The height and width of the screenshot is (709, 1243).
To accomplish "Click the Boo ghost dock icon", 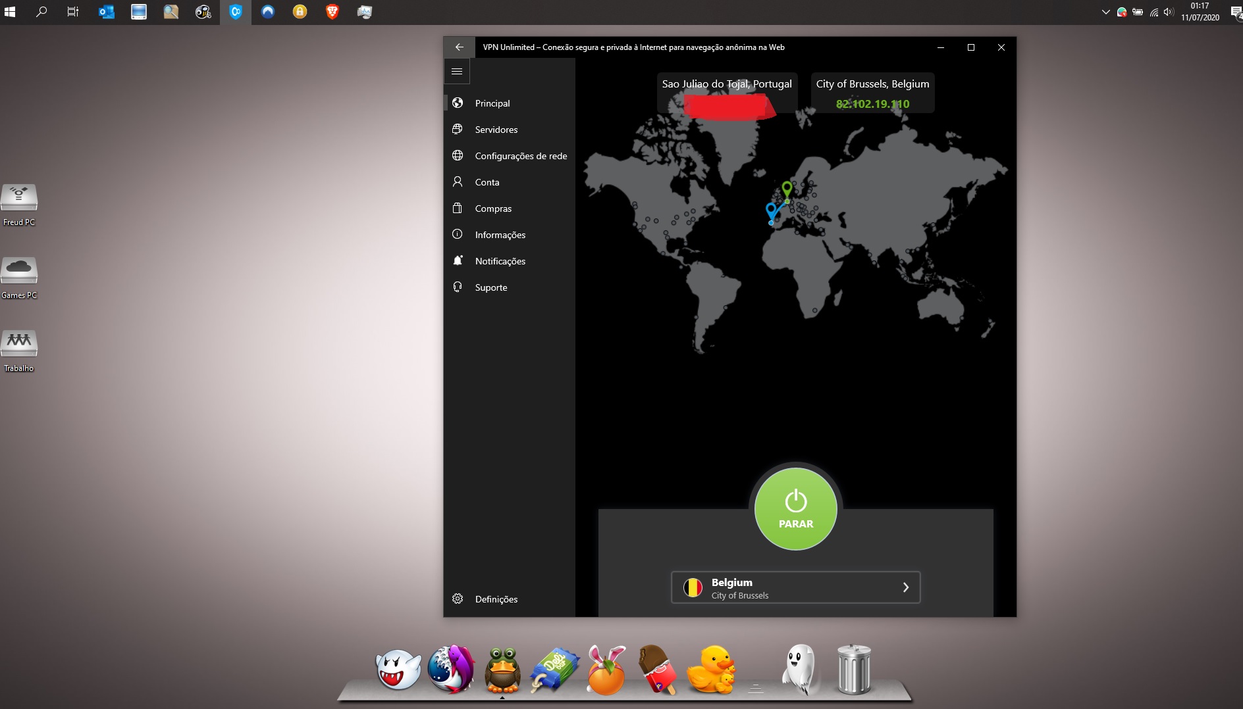I will click(398, 670).
